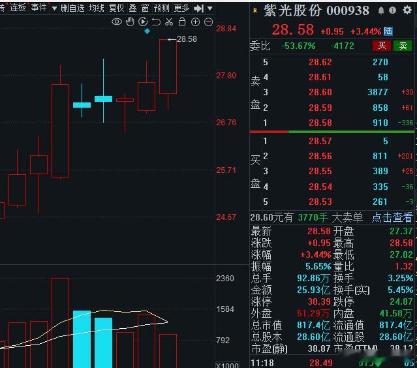
Task: Click the 开盘 value 27.37
Action: pos(401,231)
